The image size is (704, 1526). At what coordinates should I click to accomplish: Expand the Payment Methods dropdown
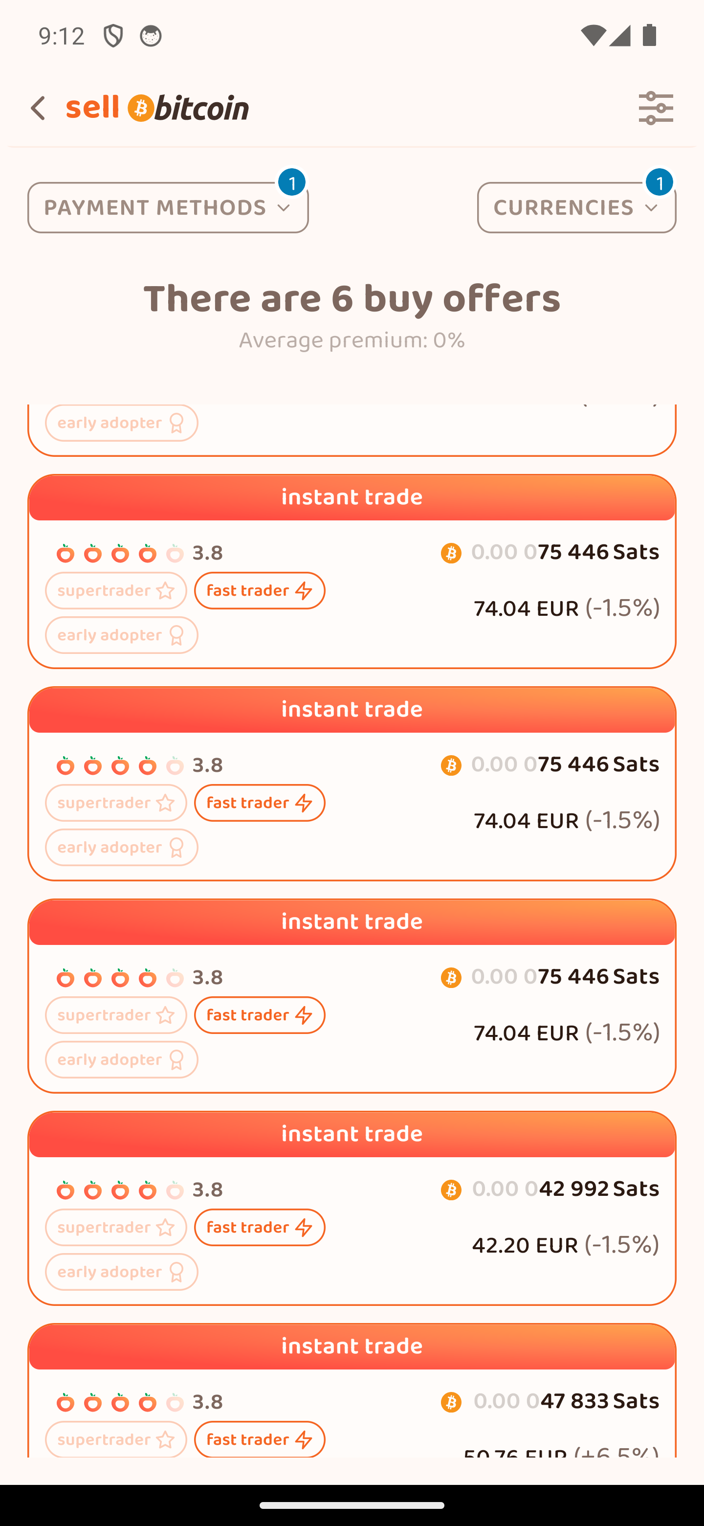[168, 208]
